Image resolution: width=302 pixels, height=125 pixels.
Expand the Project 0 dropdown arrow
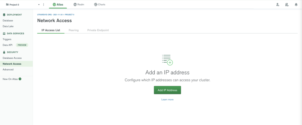coord(39,4)
